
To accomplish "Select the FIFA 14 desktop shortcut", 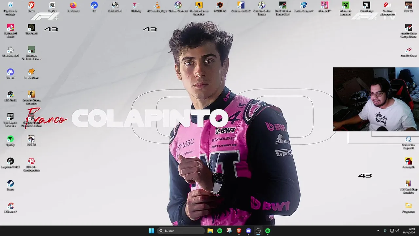I will 31,141.
